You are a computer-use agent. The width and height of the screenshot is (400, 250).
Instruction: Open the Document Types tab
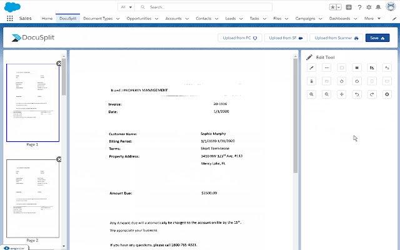pos(98,18)
